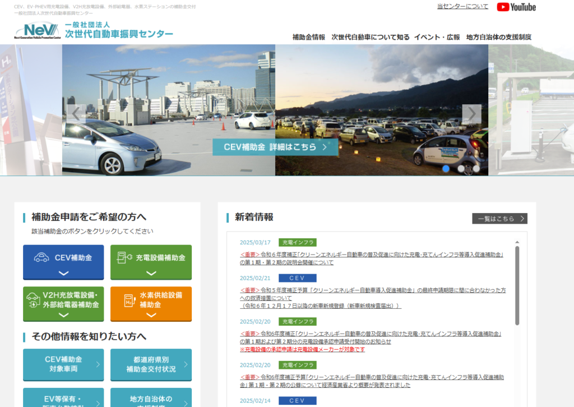574x407 pixels.
Task: Click 一覧はこちら news list button
Action: tap(499, 219)
